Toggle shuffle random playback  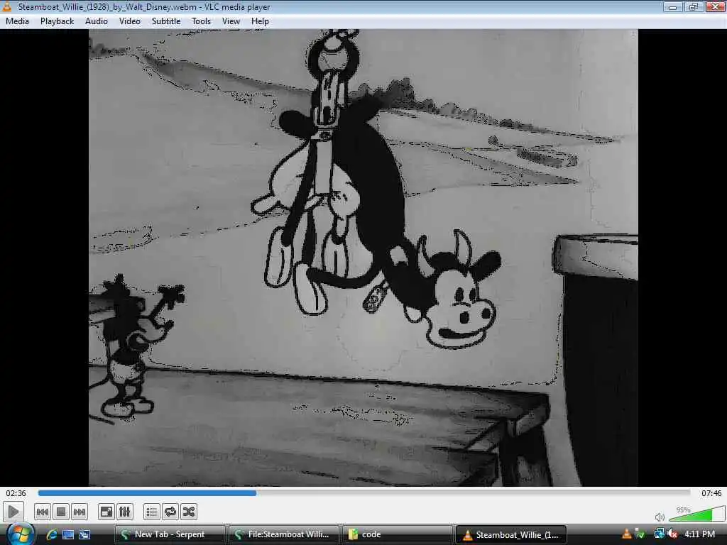pyautogui.click(x=189, y=512)
